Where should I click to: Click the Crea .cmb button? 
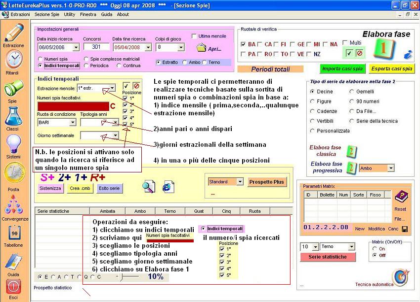[x=80, y=188]
